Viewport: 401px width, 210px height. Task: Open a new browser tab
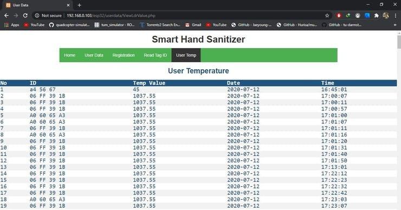[x=79, y=5]
